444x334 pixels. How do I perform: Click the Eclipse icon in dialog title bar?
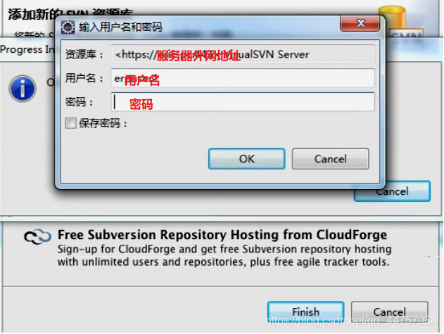pyautogui.click(x=68, y=27)
